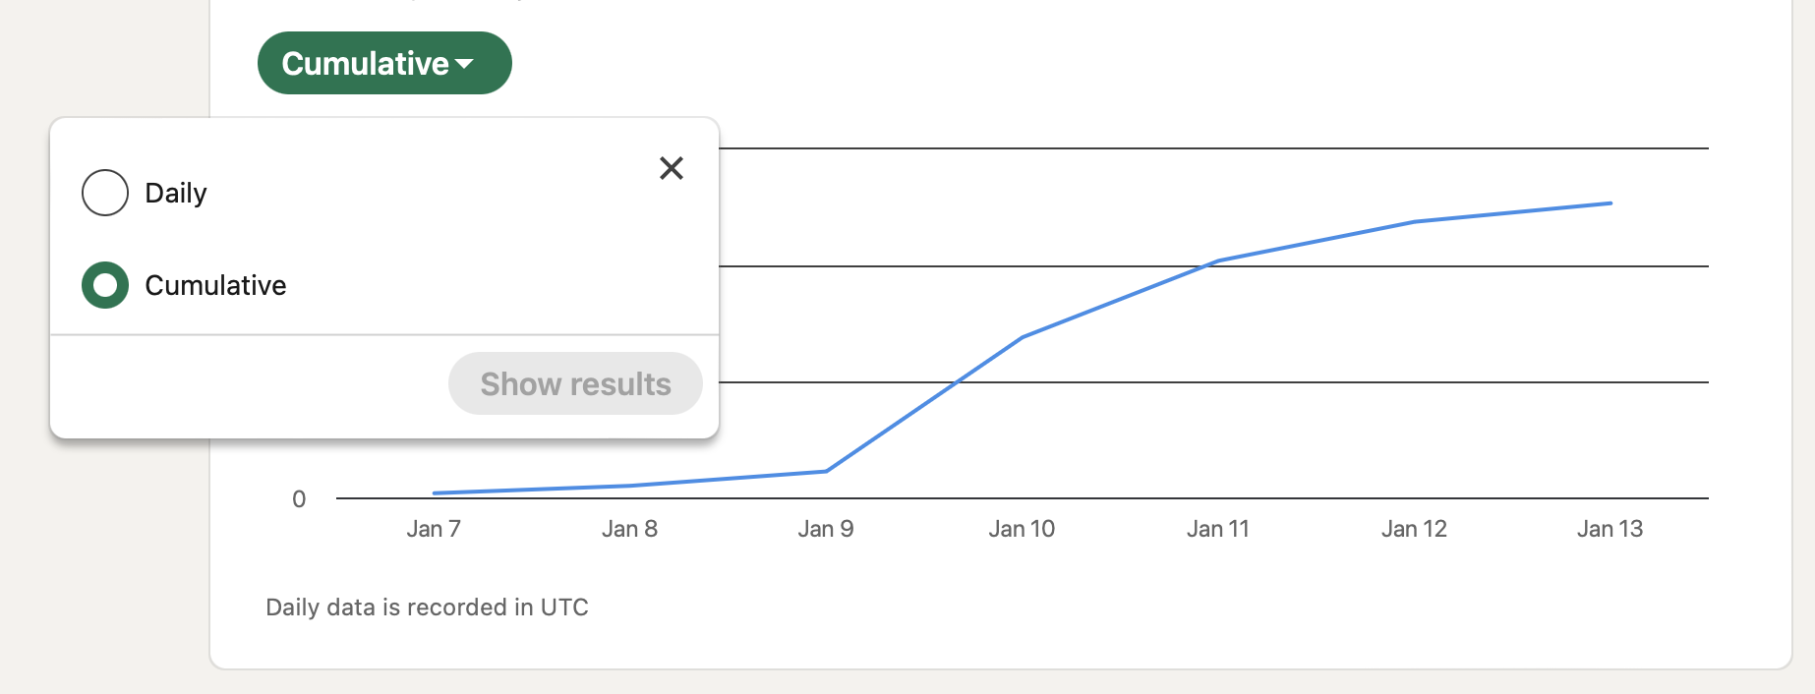The height and width of the screenshot is (694, 1815).
Task: Click the line's endpoint above Jan 13
Action: pyautogui.click(x=1610, y=203)
